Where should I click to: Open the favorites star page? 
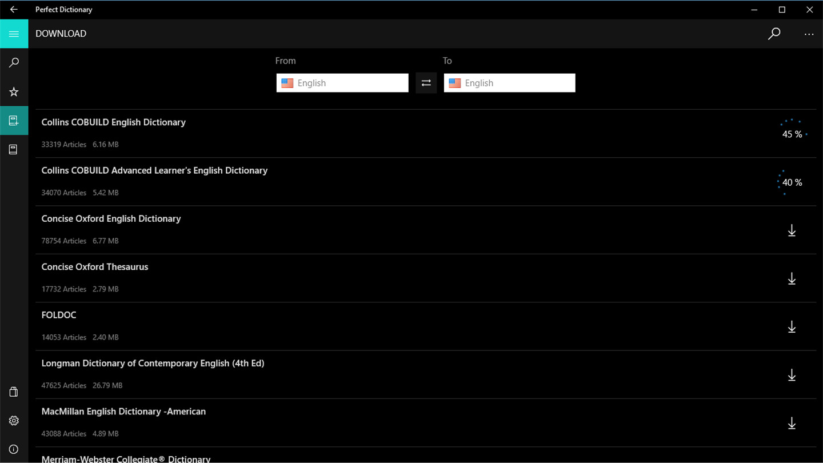[14, 92]
